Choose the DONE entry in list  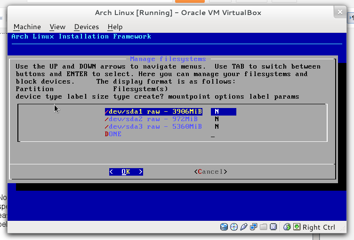(x=113, y=134)
